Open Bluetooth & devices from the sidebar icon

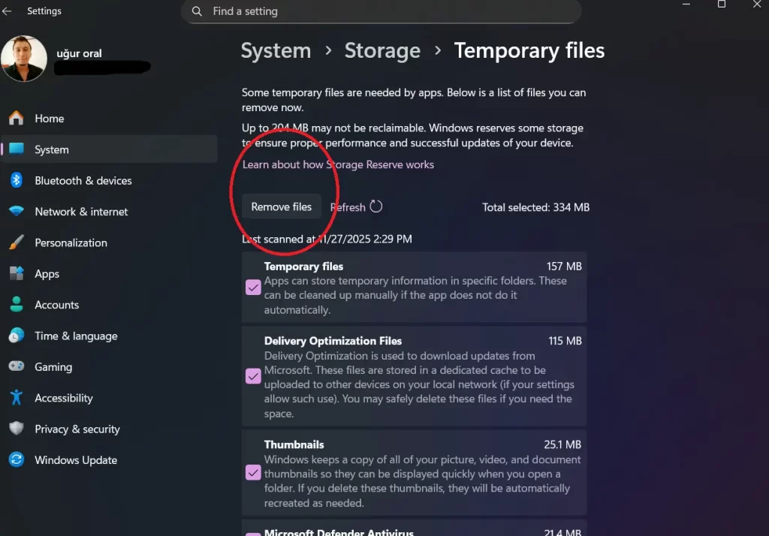(x=17, y=180)
